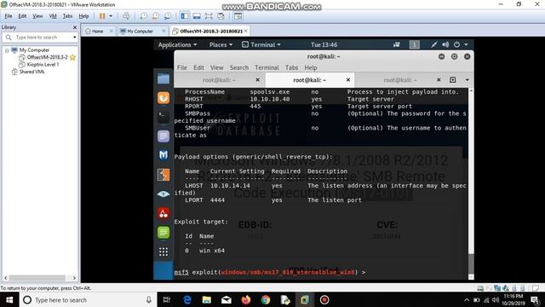Viewport: 545px width, 307px height.
Task: Close the Library panel
Action: click(x=75, y=27)
